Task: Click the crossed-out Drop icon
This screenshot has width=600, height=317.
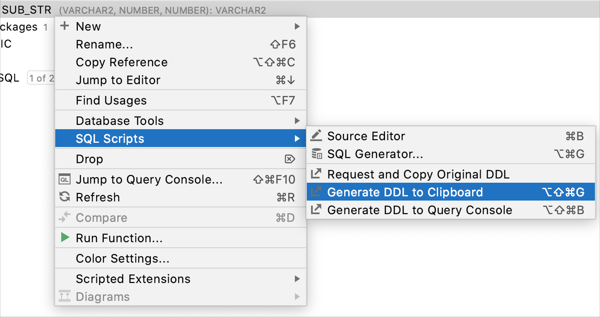Action: [289, 158]
